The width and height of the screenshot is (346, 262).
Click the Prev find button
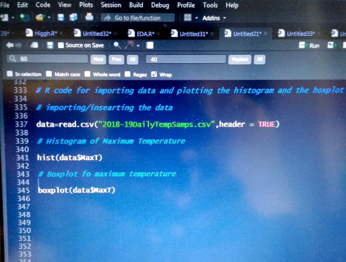(116, 59)
